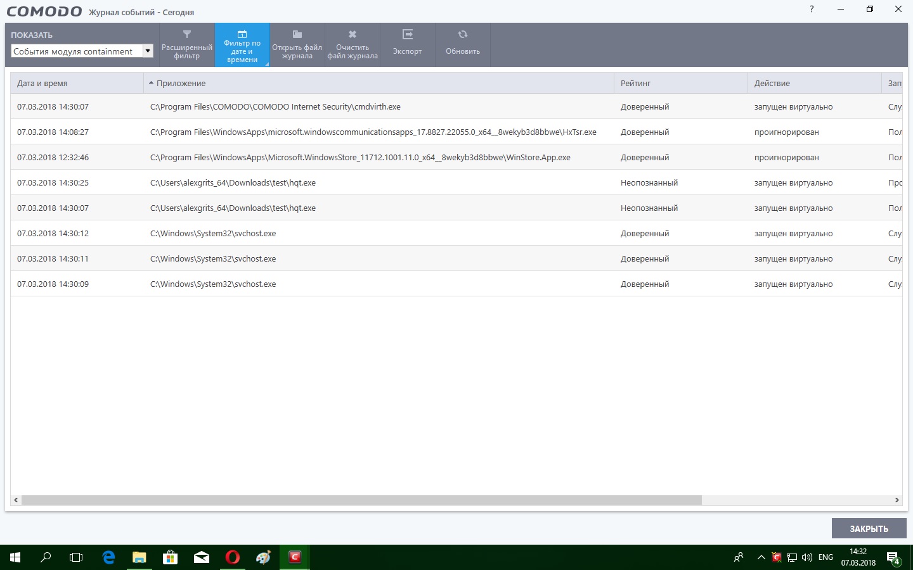
Task: Open Task View on the taskbar
Action: 76,557
